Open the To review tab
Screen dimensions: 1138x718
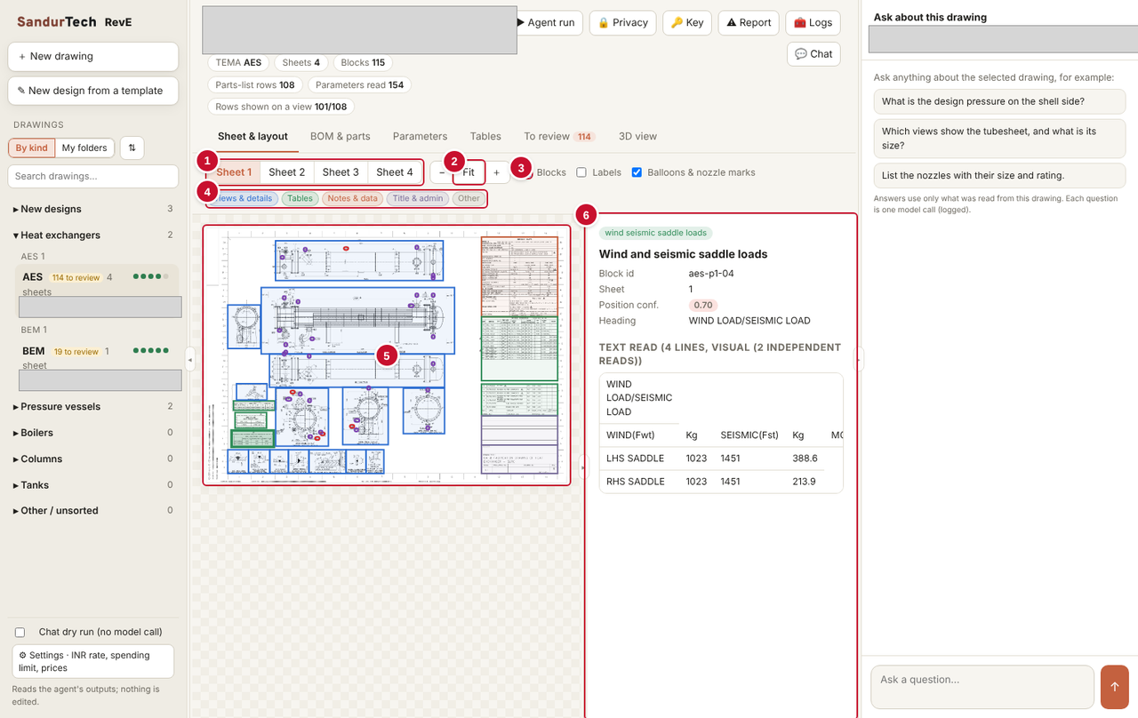[x=559, y=136]
